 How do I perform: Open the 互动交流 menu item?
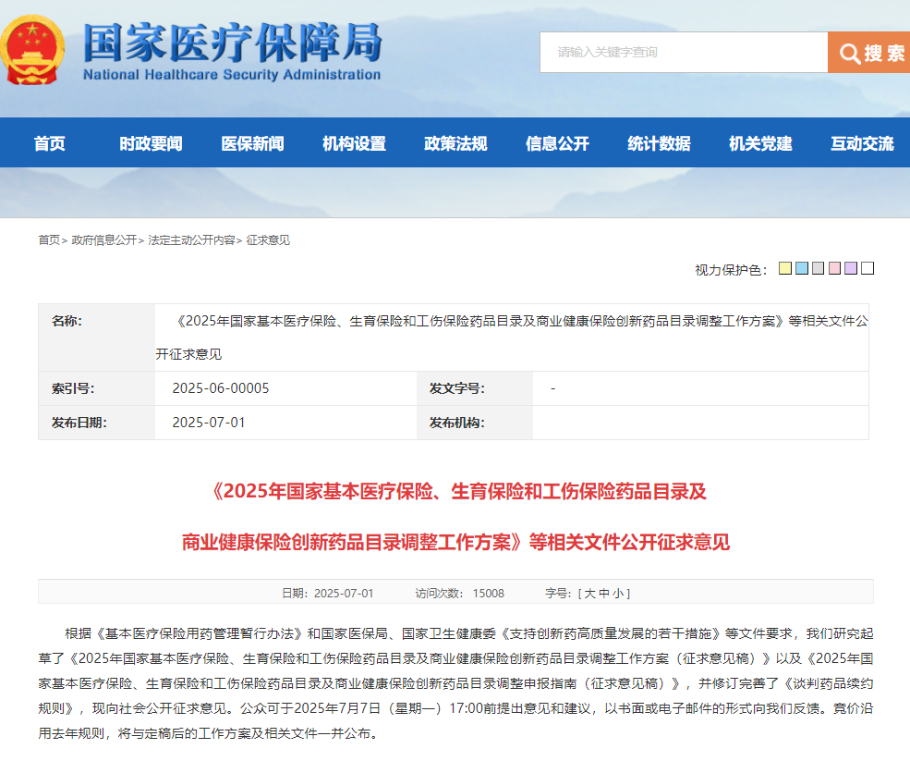coord(862,143)
